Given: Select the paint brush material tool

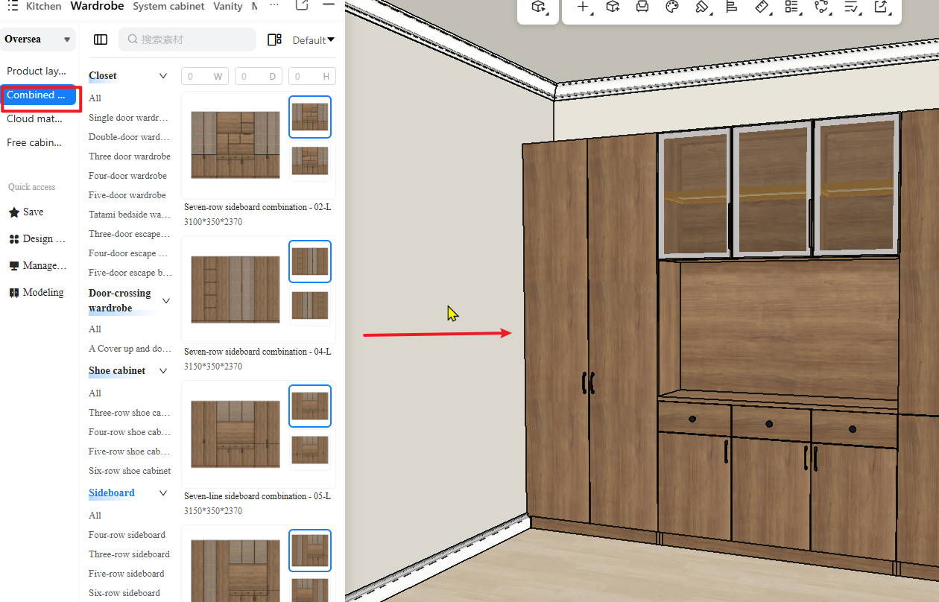Looking at the screenshot, I should [x=701, y=7].
